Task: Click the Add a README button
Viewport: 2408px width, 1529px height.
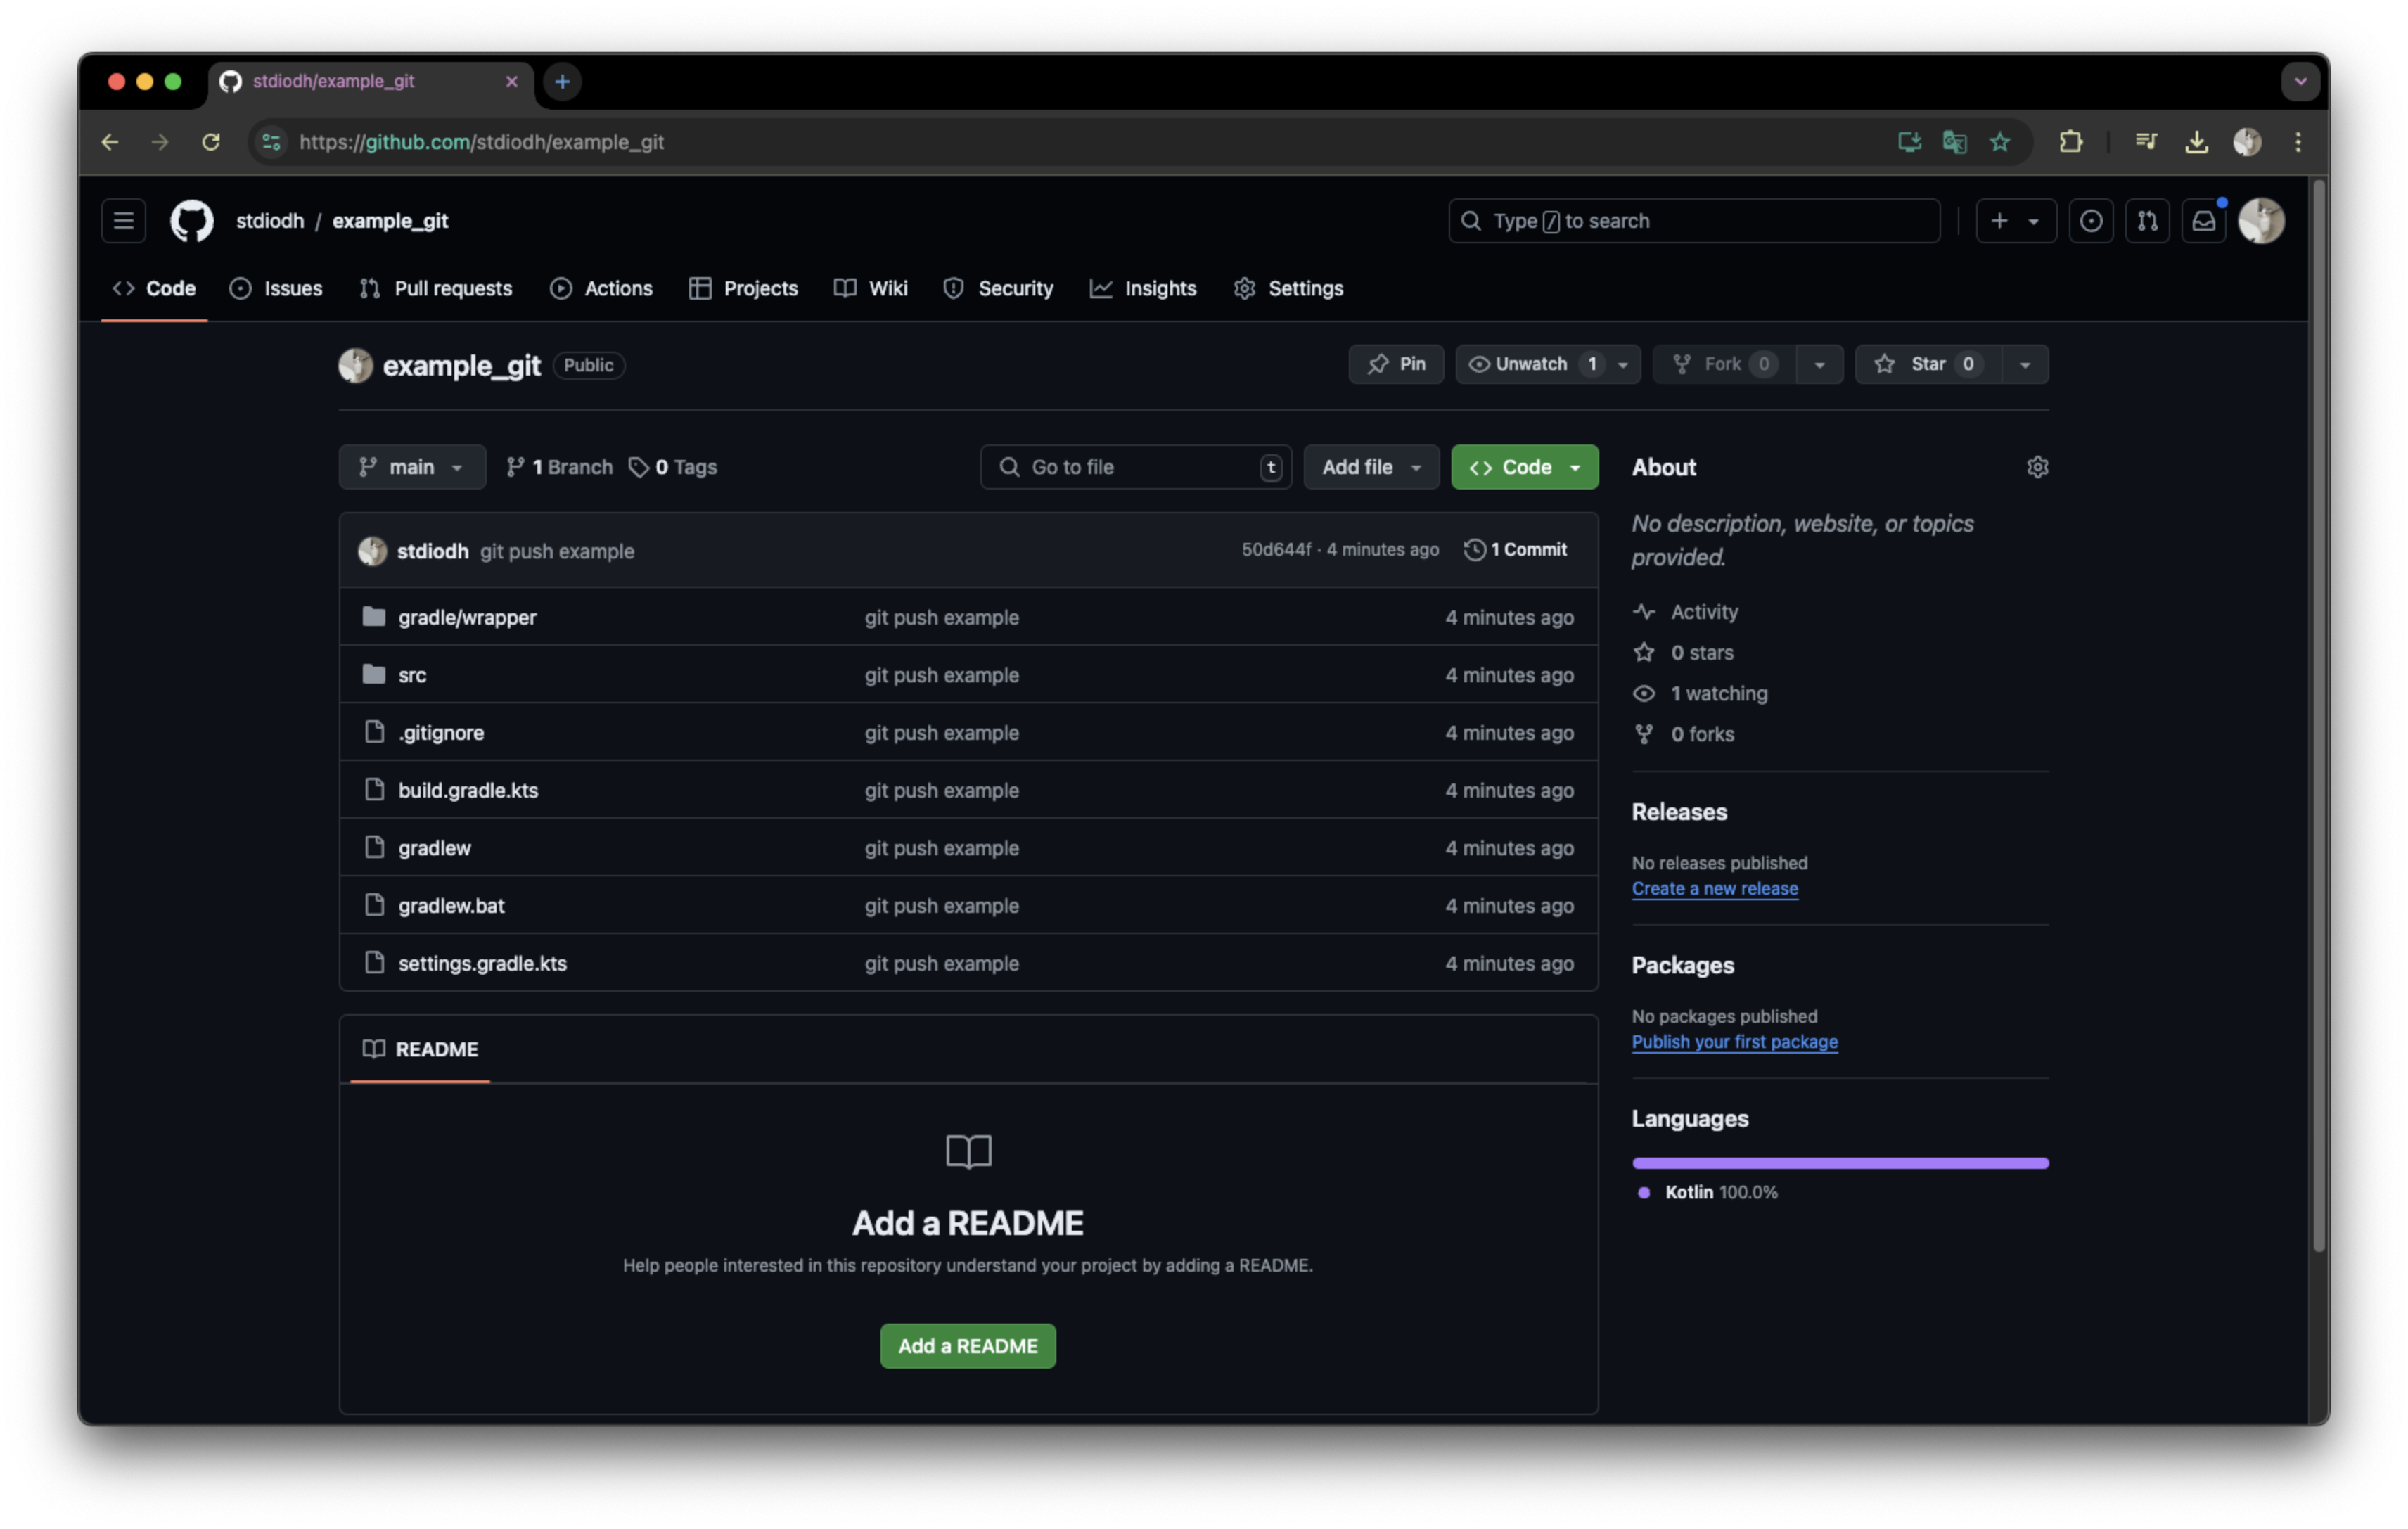Action: [967, 1346]
